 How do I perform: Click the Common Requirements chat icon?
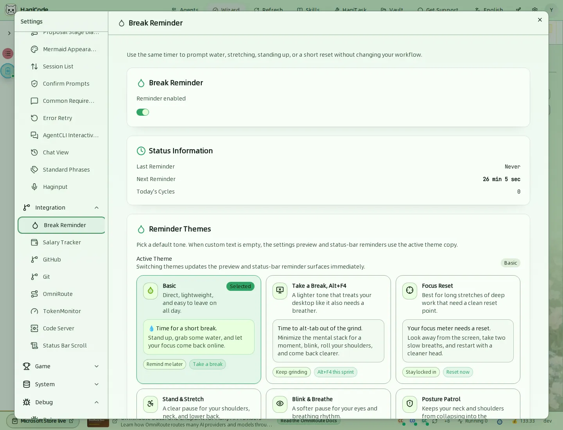(34, 101)
